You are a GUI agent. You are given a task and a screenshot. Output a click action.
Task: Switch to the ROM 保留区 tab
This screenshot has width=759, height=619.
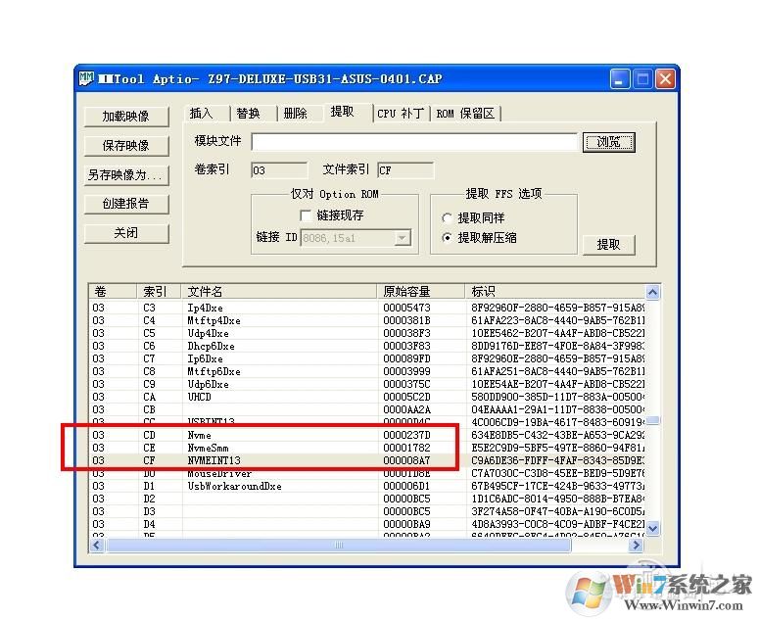465,114
